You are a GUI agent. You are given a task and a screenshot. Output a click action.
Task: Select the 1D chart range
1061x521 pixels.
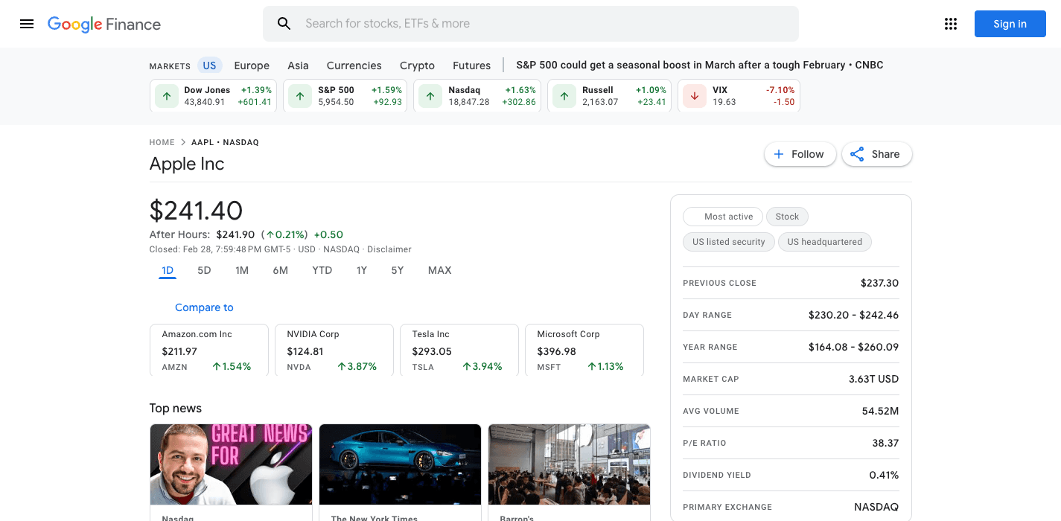pos(168,270)
